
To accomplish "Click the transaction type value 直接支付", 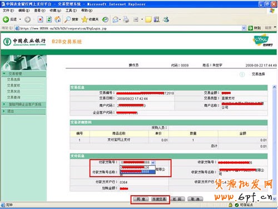I will click(228, 98).
